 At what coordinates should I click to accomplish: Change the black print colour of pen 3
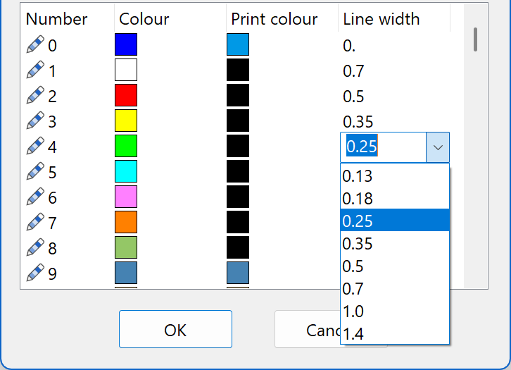pyautogui.click(x=238, y=121)
